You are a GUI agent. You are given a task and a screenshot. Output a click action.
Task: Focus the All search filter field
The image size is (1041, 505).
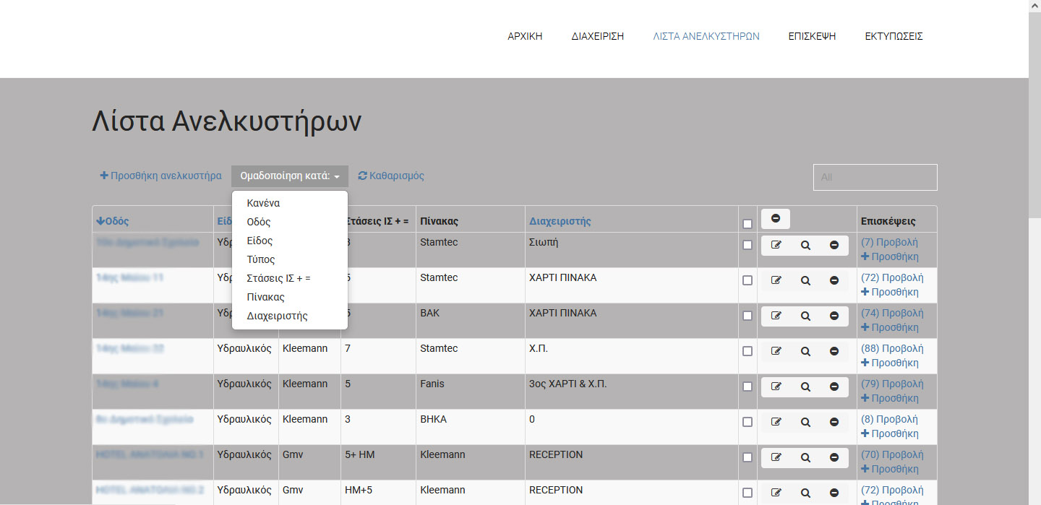point(875,177)
